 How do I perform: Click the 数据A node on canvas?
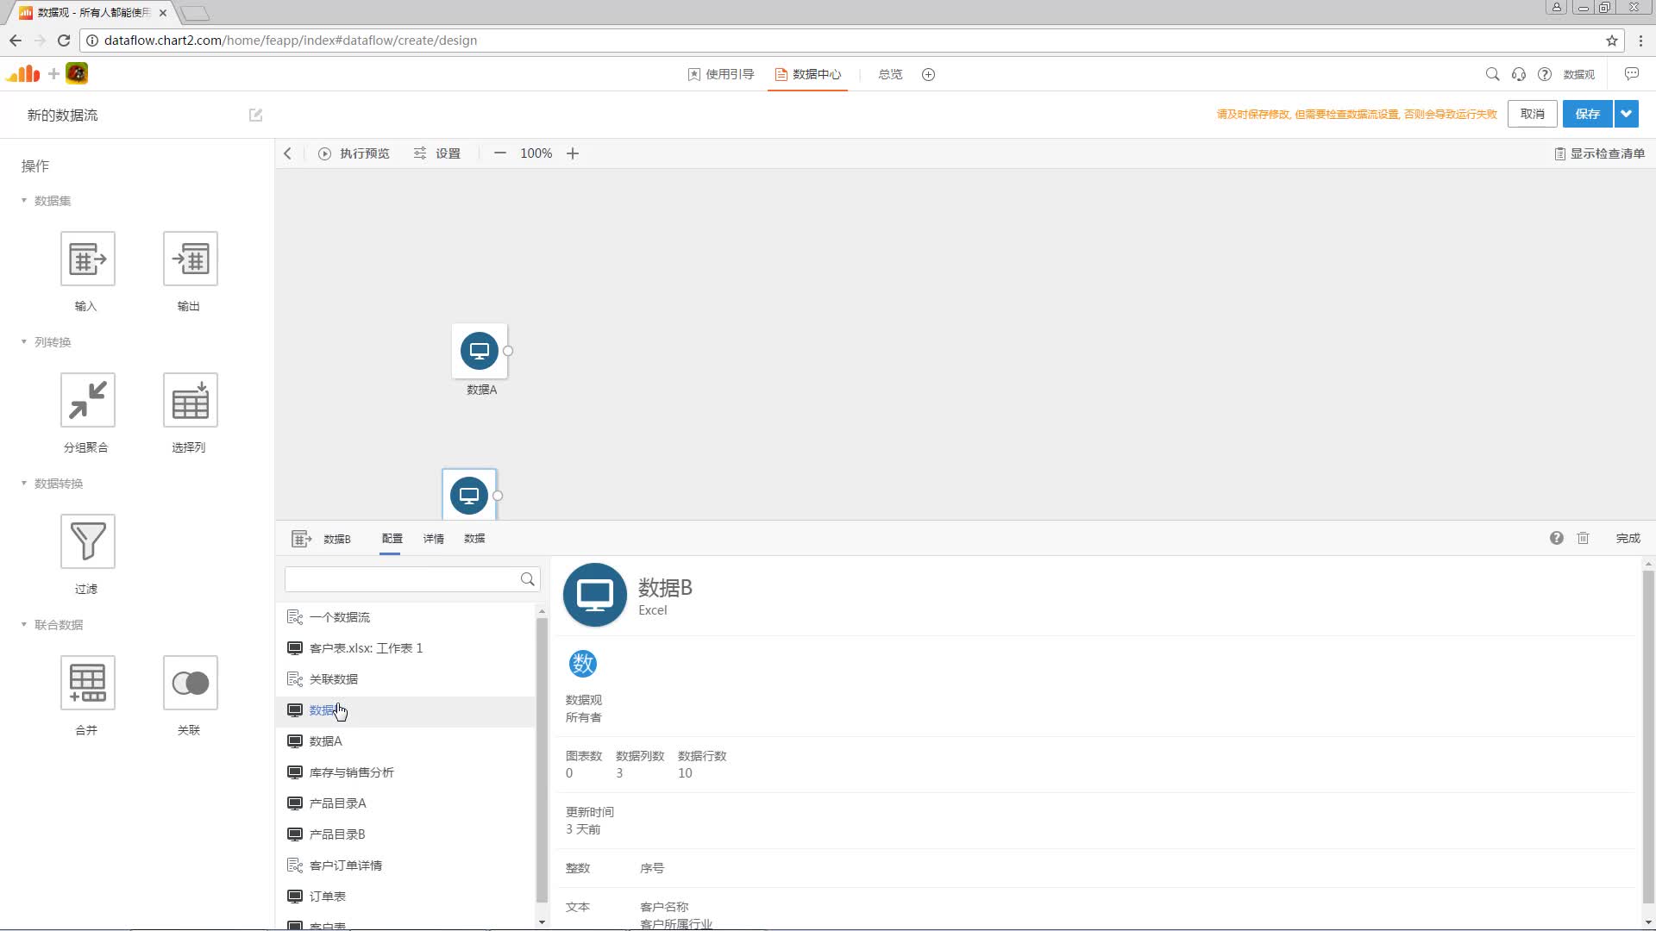tap(480, 351)
